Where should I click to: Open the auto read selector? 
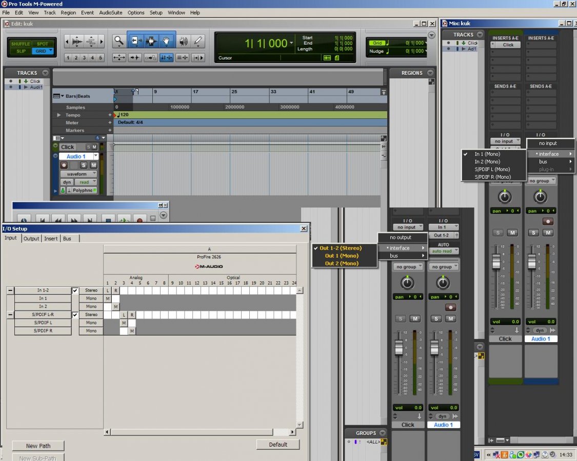(x=443, y=251)
